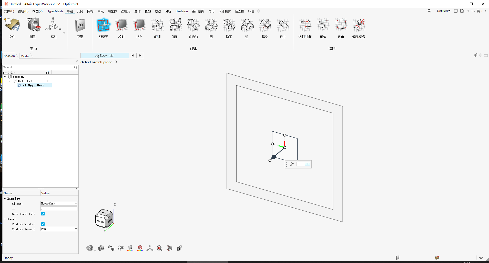Viewport: 489px width, 263px height.
Task: Collapse the Display property group
Action: click(5, 199)
